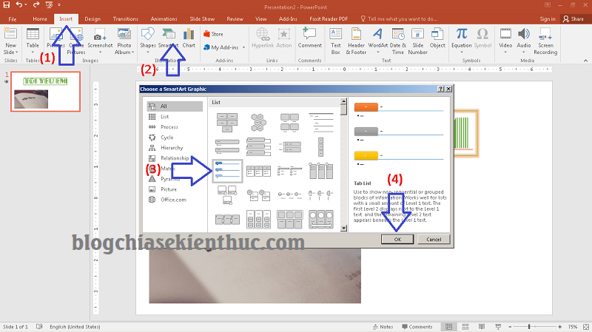Viewport: 592px width, 332px height.
Task: Open the Shapes gallery
Action: 147,41
